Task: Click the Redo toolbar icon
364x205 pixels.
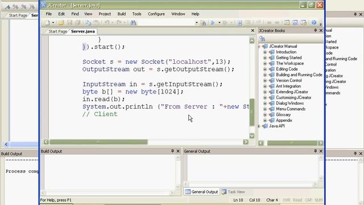Action: (x=119, y=23)
